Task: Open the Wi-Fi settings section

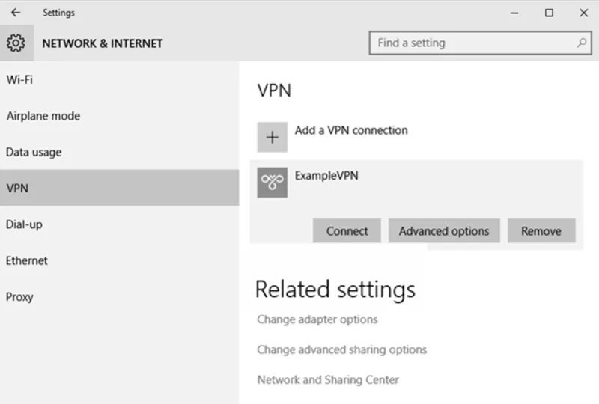Action: coord(19,80)
